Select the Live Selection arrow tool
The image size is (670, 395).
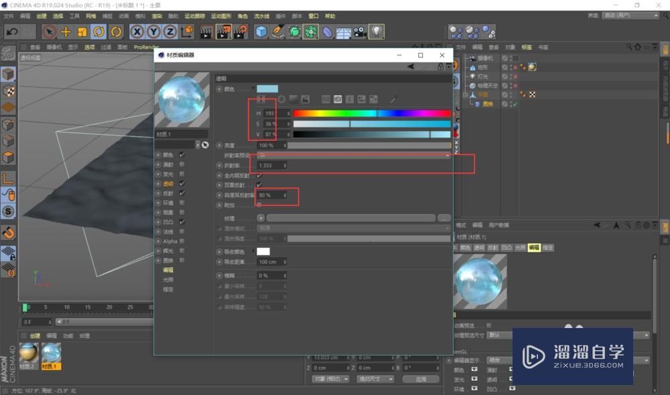50,31
